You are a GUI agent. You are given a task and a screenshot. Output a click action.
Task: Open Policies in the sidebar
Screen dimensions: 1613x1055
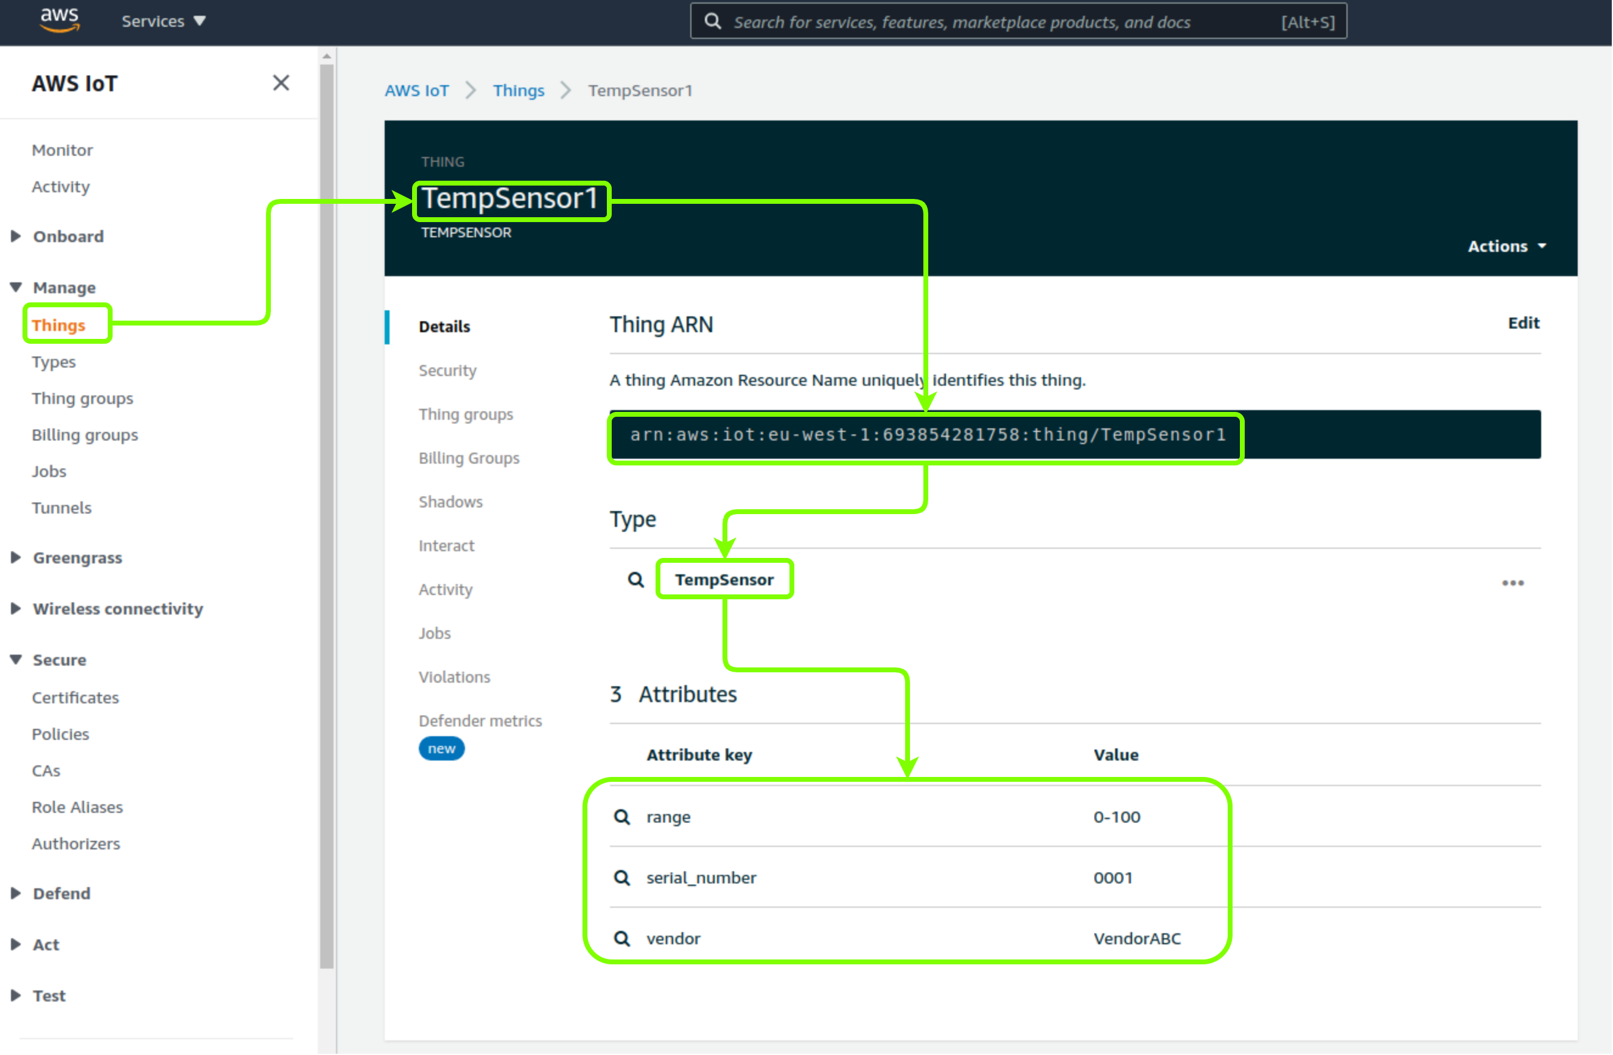point(60,734)
